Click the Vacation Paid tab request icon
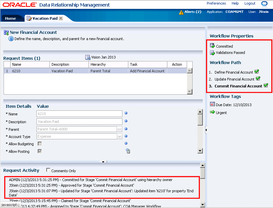The width and height of the screenshot is (273, 208). [29, 18]
